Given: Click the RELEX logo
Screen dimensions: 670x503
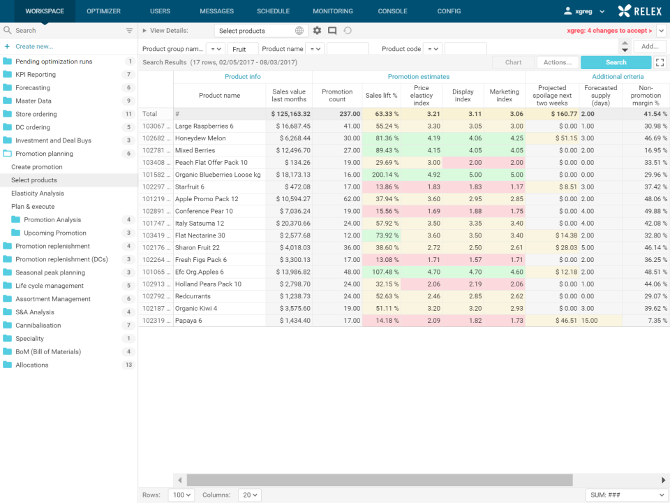Looking at the screenshot, I should [640, 11].
